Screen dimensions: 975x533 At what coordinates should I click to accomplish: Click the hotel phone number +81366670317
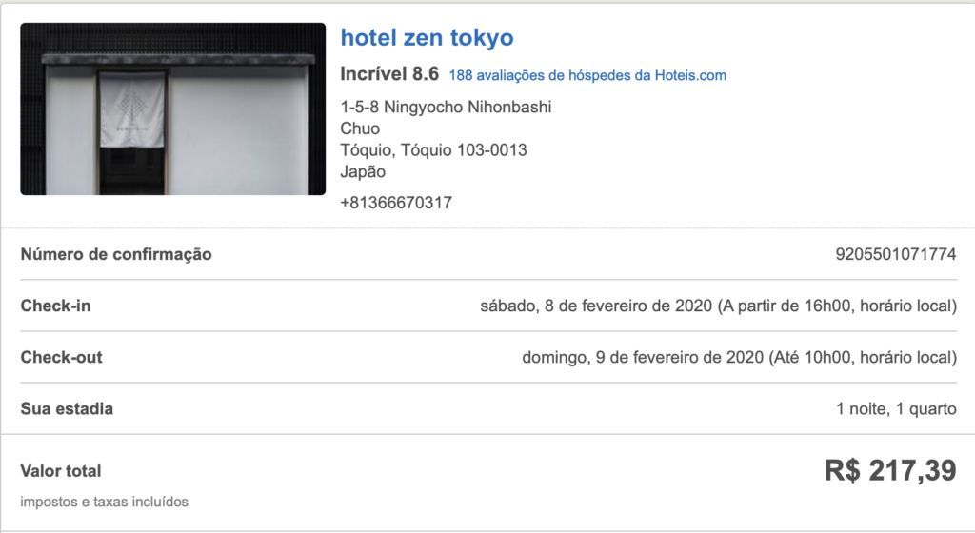[x=396, y=203]
